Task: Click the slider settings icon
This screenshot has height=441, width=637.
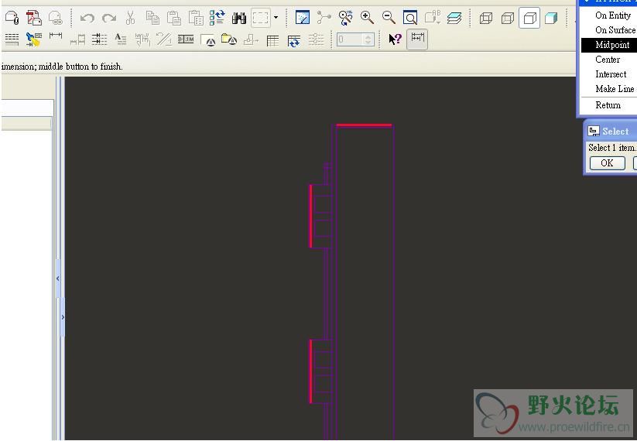Action: 316,39
